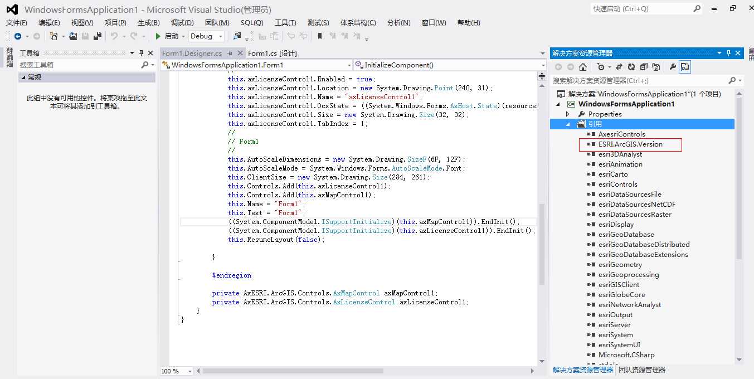Click the new project toolbar icon
This screenshot has width=754, height=379.
54,36
